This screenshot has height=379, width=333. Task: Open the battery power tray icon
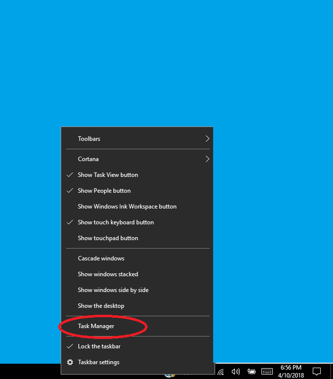point(252,371)
